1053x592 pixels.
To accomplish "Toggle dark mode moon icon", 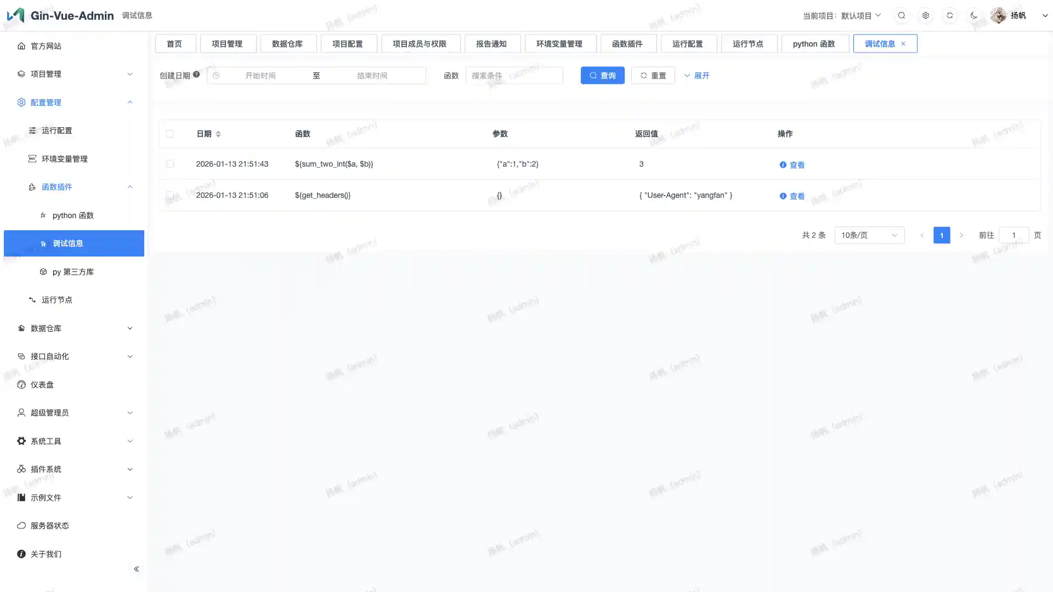I will (x=974, y=15).
